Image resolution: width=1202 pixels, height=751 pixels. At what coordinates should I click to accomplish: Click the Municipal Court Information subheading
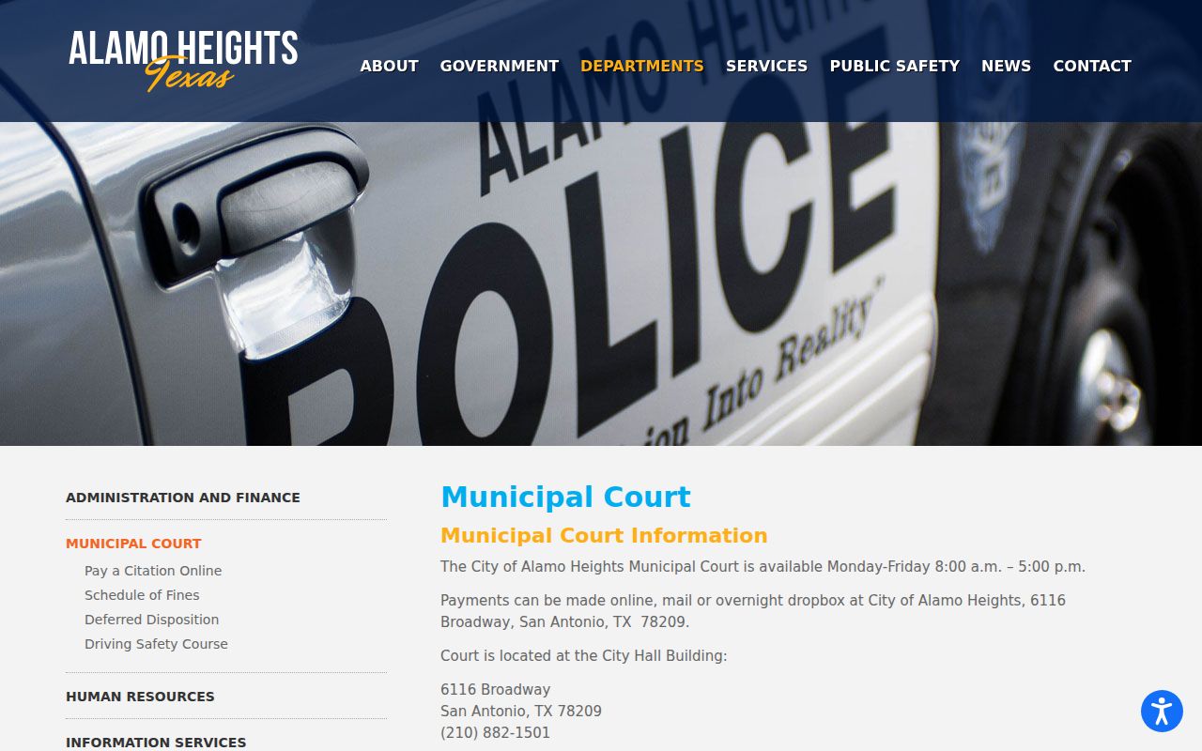(604, 535)
